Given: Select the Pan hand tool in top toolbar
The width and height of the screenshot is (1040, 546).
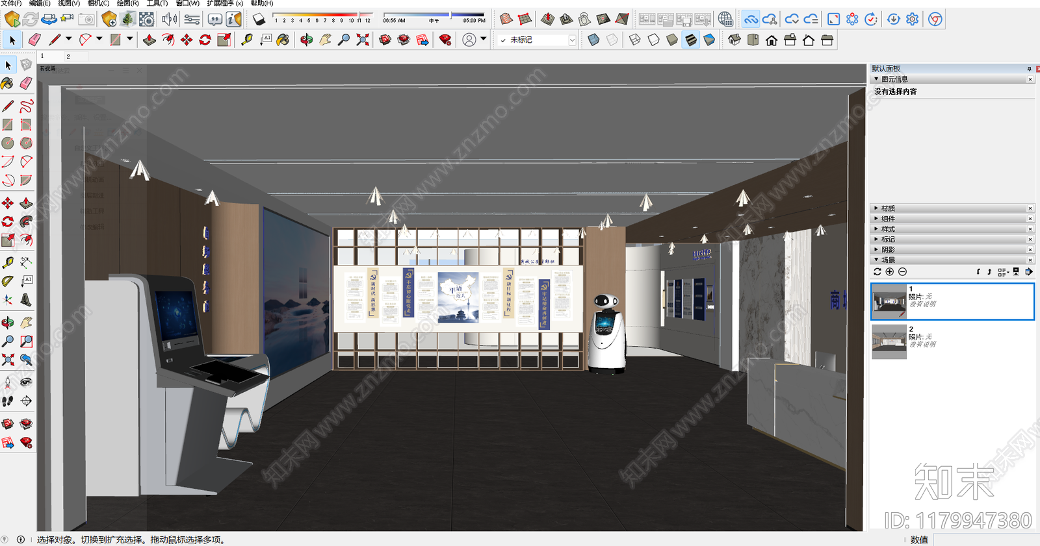Looking at the screenshot, I should [x=325, y=40].
